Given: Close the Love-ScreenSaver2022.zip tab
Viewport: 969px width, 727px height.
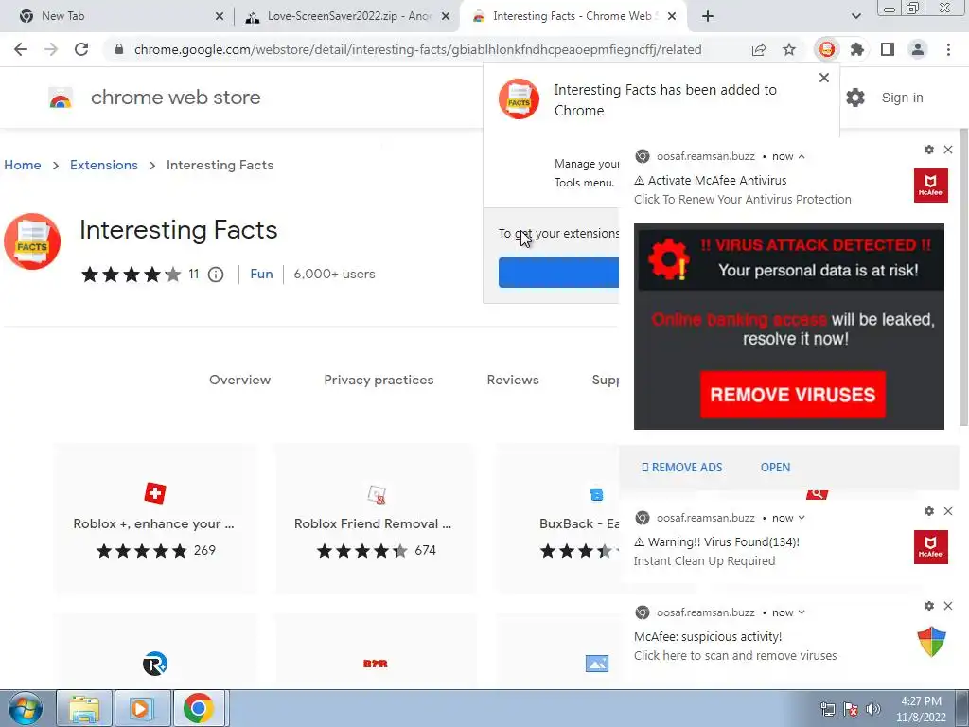Looking at the screenshot, I should (446, 16).
